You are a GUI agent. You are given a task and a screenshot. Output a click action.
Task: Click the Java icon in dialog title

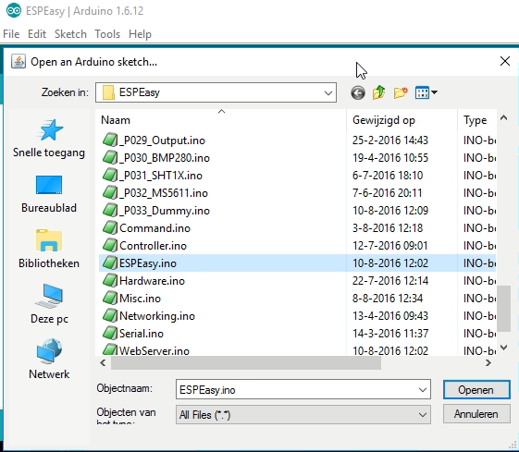19,62
